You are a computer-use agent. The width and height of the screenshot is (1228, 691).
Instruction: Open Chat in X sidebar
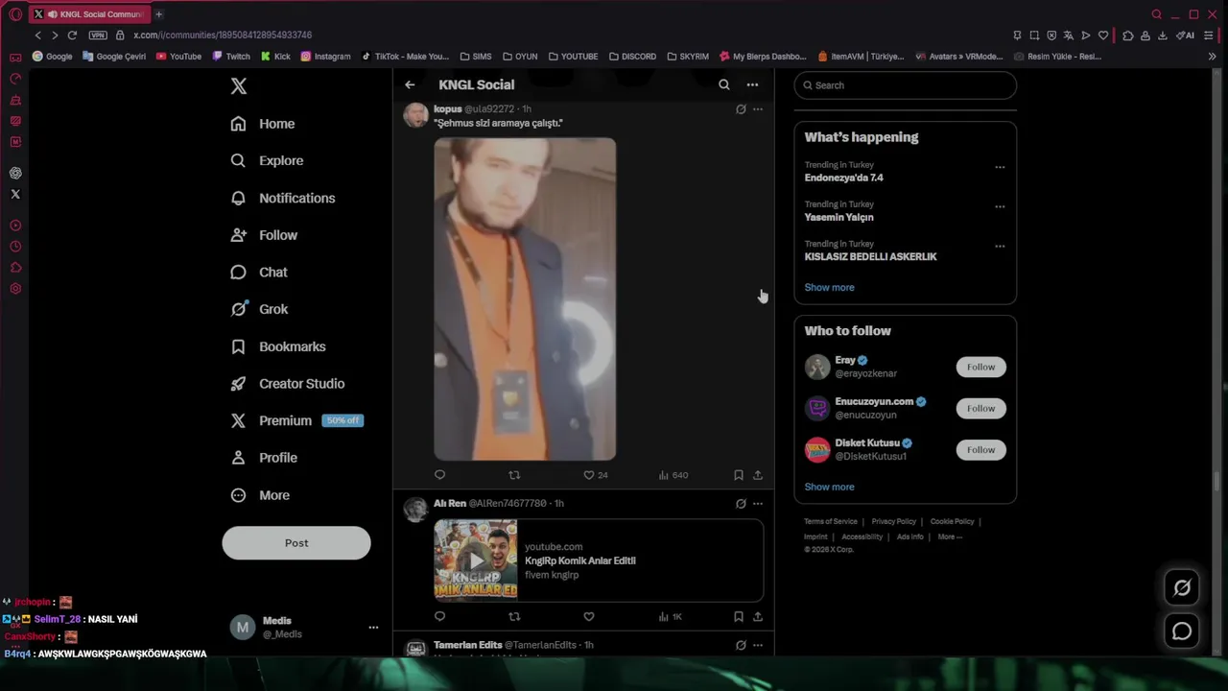coord(259,272)
